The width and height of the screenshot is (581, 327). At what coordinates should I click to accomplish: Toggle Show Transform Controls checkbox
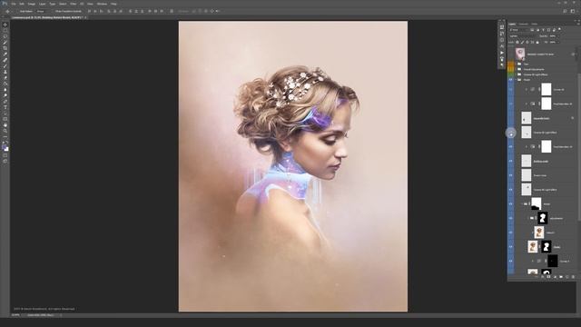pos(53,11)
